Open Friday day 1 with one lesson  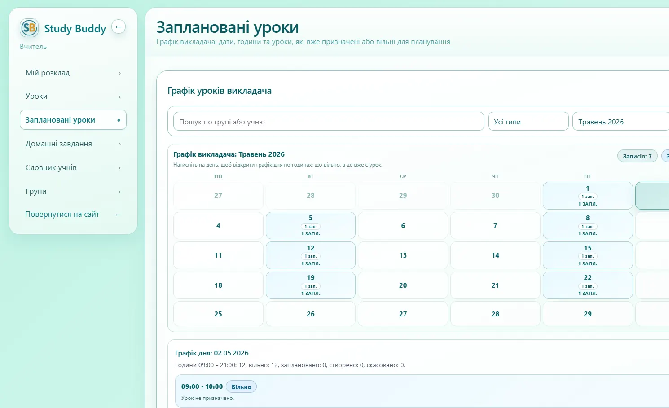[588, 196]
